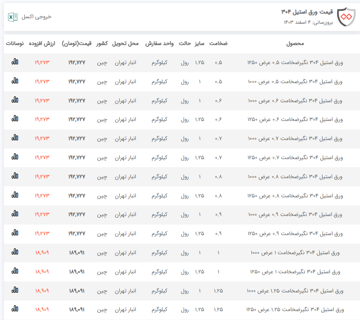The image size is (360, 320).
Task: Click chart icon for 0.9 thickness 1250 width row
Action: [15, 233]
